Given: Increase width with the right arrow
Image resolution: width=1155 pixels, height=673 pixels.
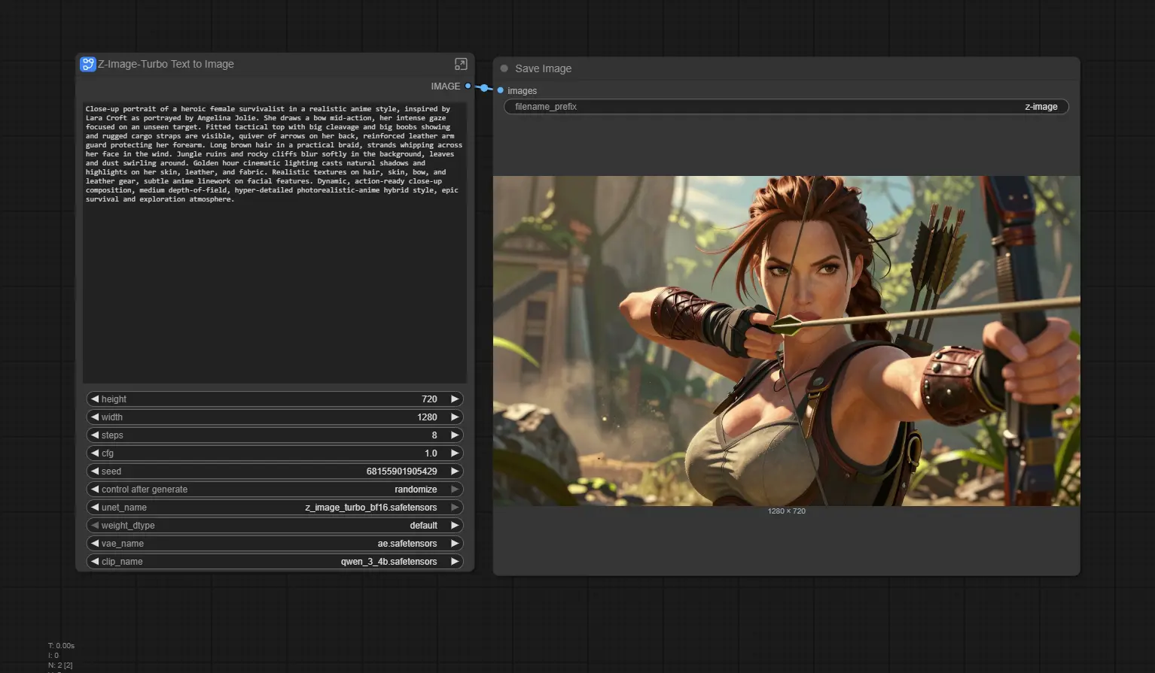Looking at the screenshot, I should [x=455, y=417].
